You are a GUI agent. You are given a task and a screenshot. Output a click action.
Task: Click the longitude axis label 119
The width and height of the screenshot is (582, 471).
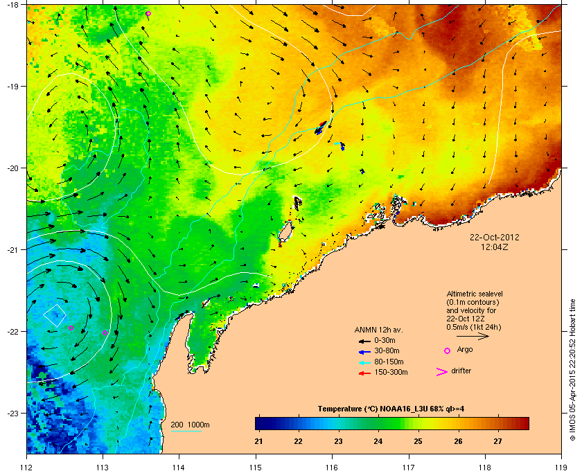point(561,468)
